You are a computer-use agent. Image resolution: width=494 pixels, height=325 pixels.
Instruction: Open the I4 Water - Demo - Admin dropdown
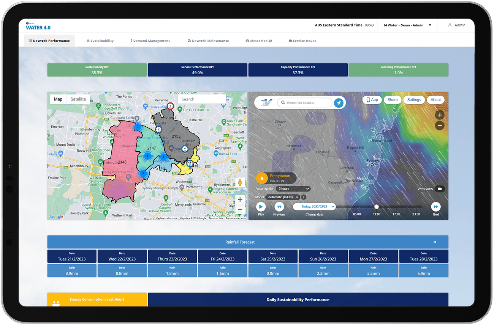pos(408,25)
